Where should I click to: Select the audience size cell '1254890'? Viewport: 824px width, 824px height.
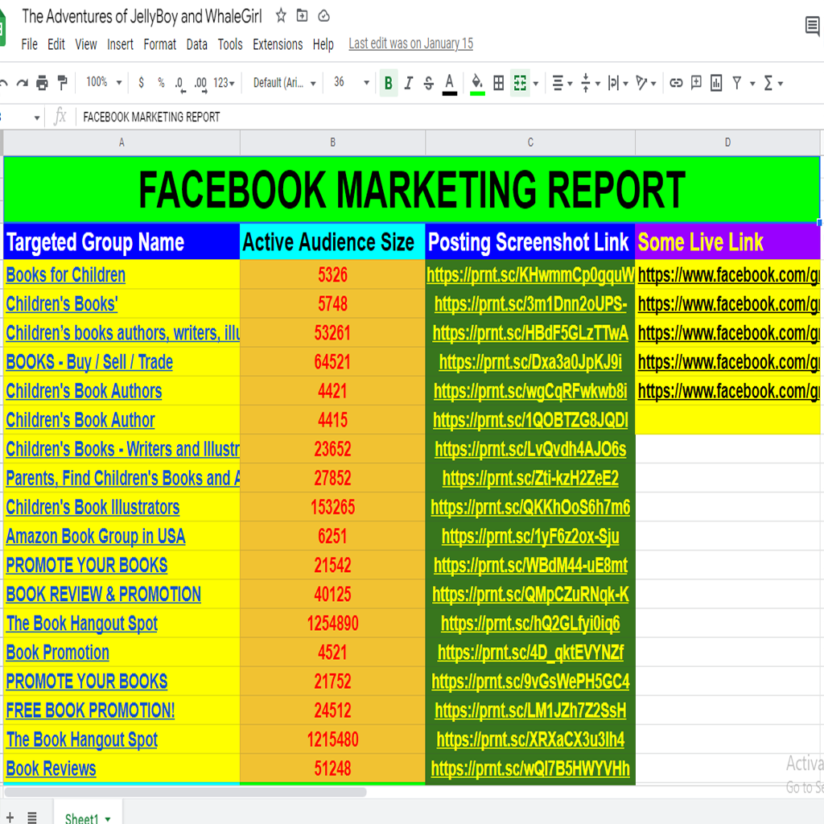tap(332, 624)
